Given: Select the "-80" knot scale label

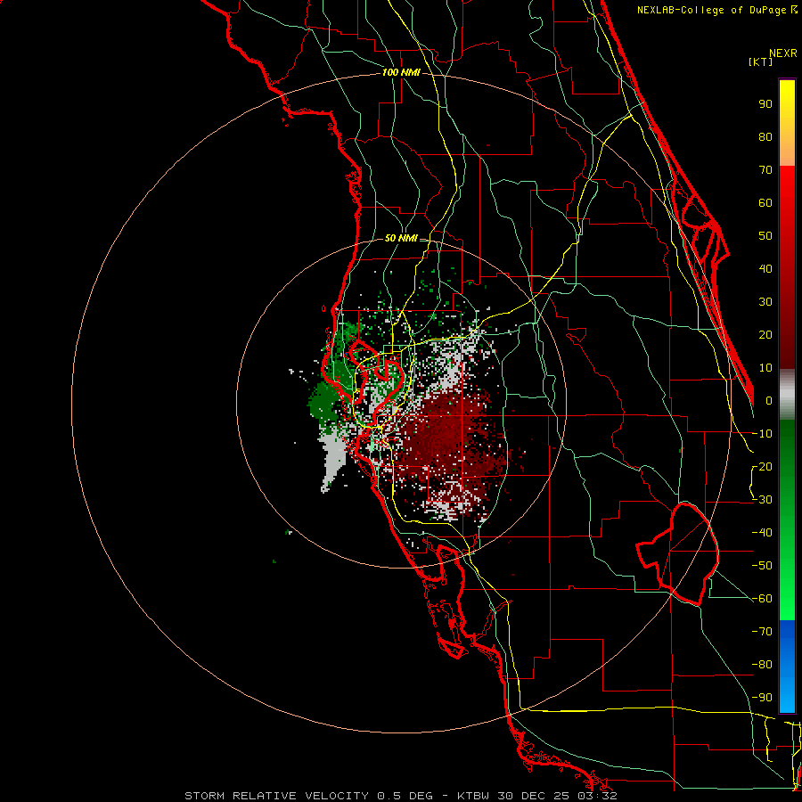Looking at the screenshot, I should pos(762,665).
